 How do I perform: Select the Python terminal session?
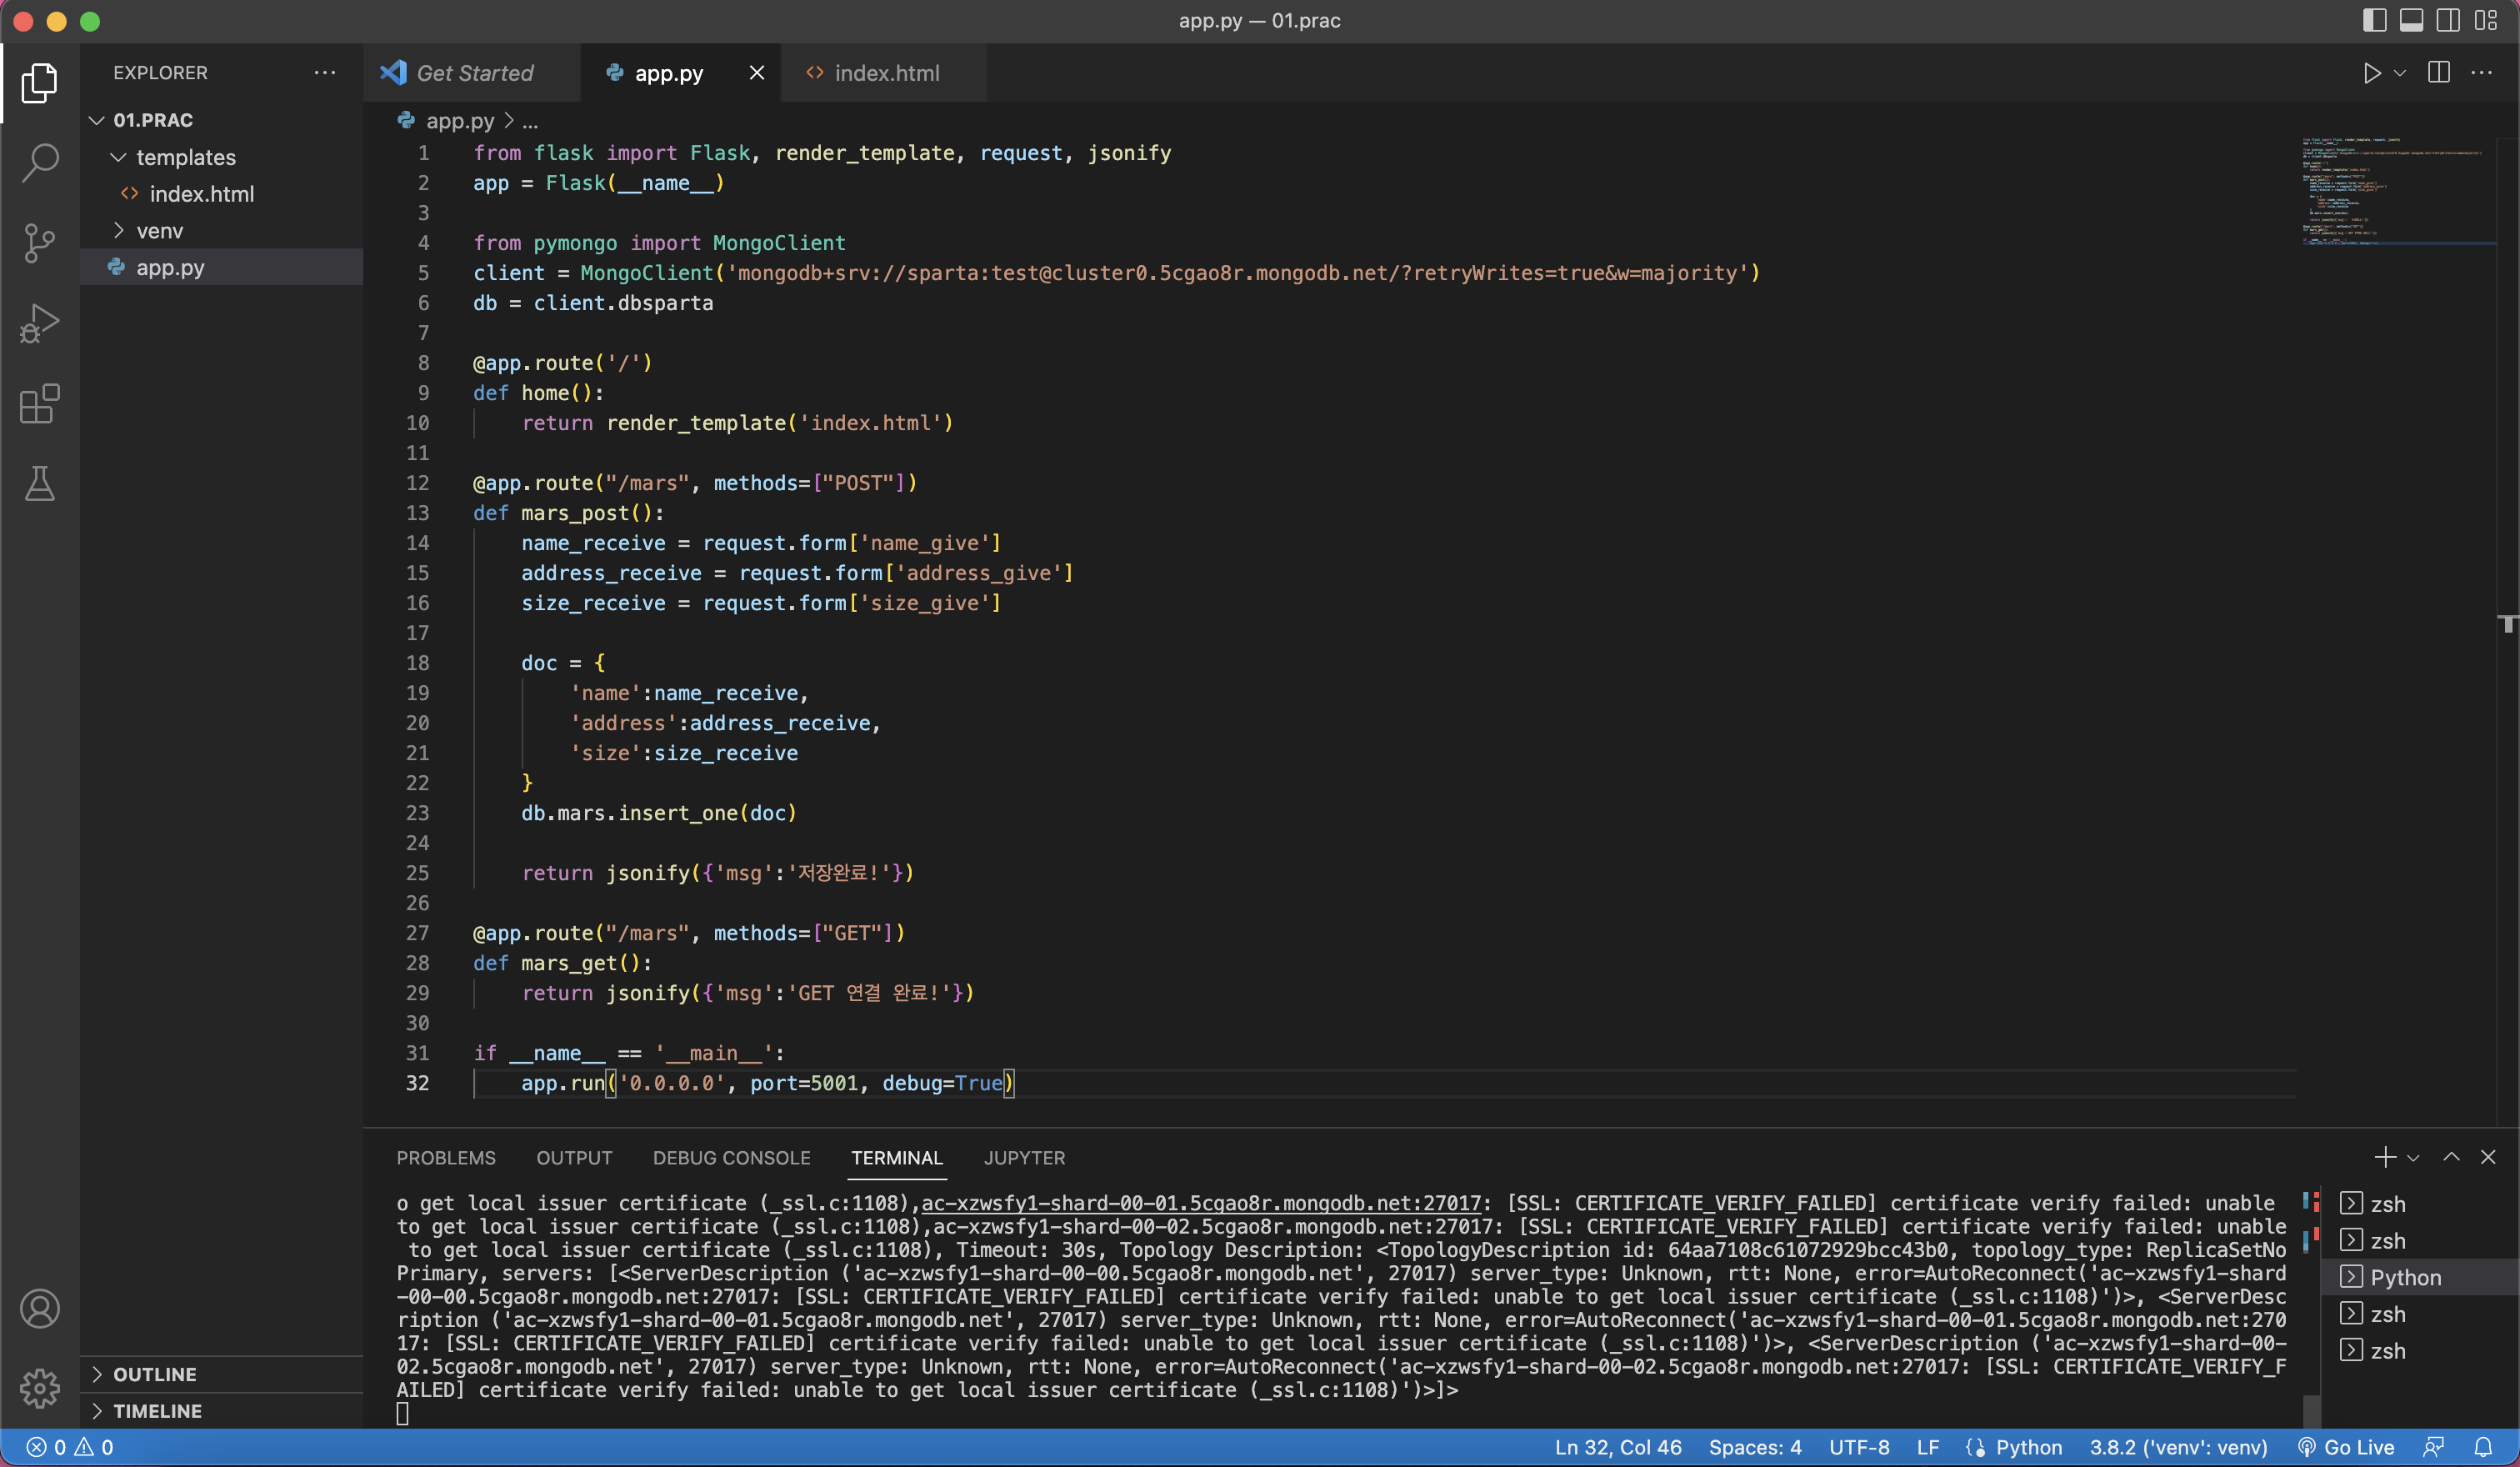pos(2418,1277)
